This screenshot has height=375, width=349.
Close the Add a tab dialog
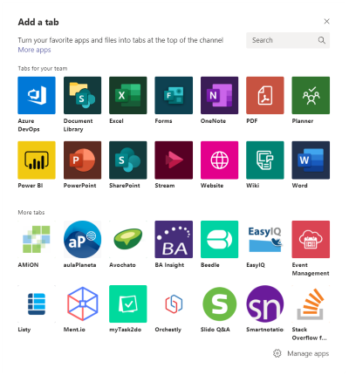[326, 21]
